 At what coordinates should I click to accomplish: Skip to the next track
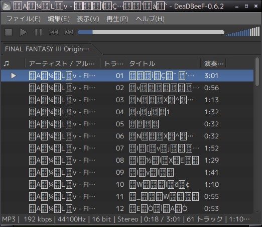click(69, 32)
